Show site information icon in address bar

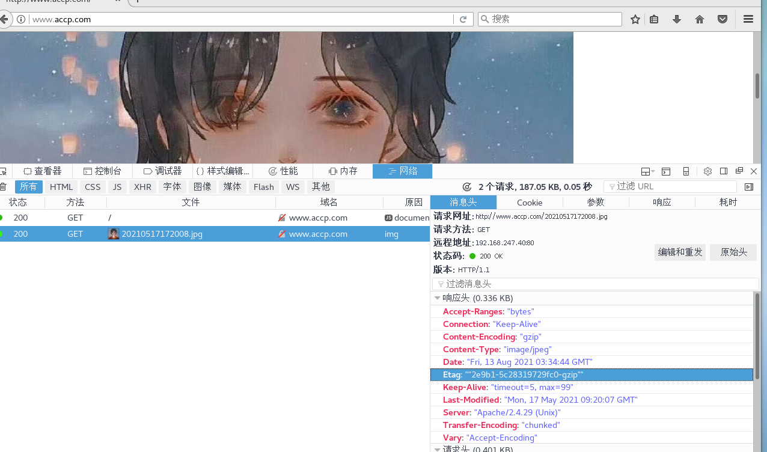21,19
